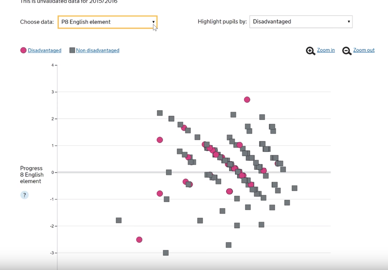The image size is (388, 270).
Task: Select the highest pink disadvantaged data point
Action: coord(247,100)
